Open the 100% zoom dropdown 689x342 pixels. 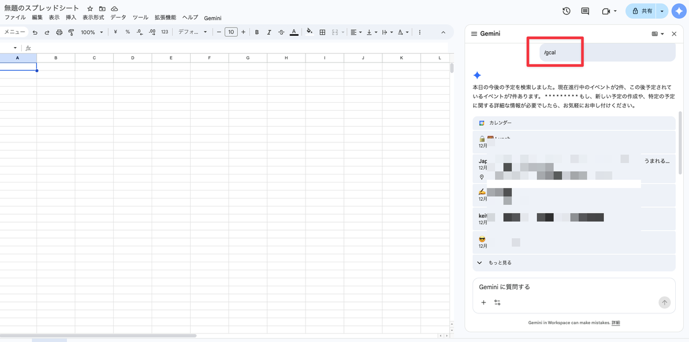[92, 32]
